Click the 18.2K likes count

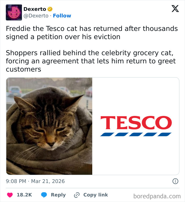tap(24, 195)
